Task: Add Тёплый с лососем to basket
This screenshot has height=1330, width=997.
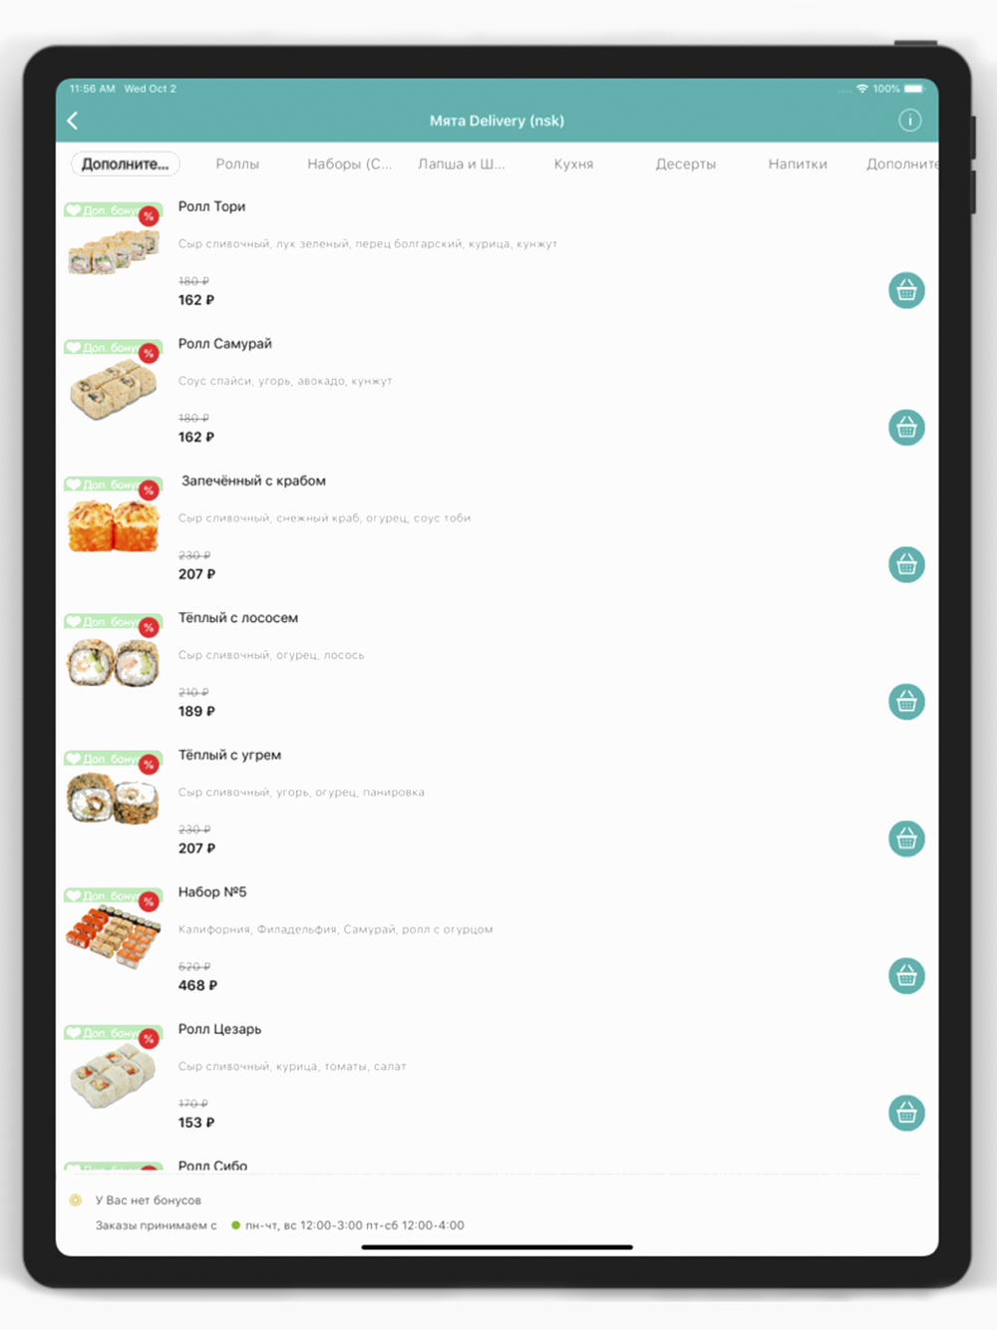Action: (906, 702)
